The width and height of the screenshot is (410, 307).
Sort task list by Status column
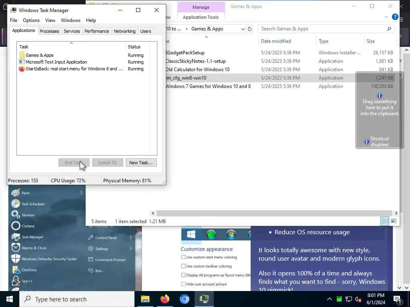click(x=138, y=47)
